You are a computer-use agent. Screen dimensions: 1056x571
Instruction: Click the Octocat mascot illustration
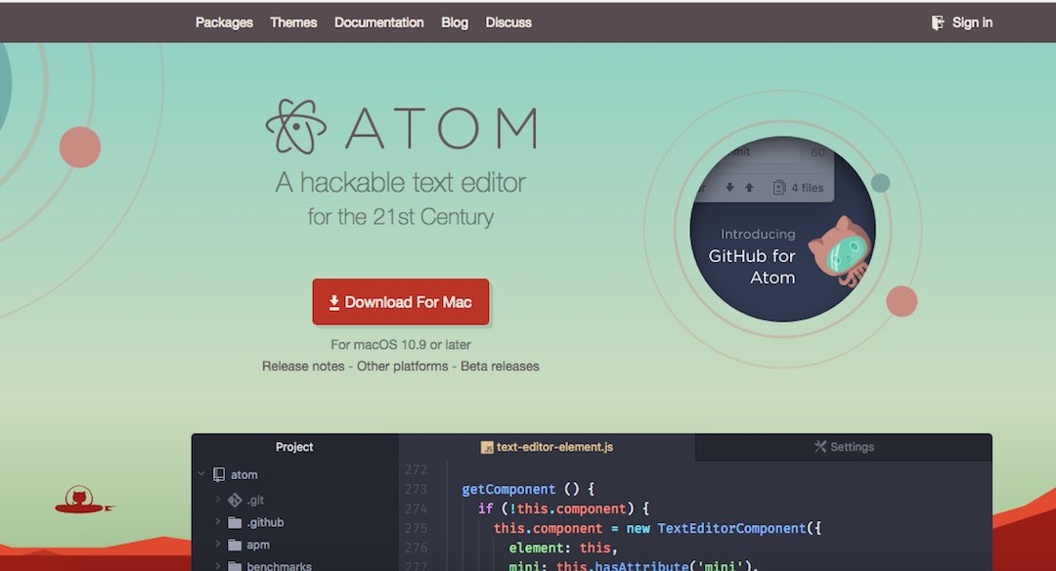[841, 252]
